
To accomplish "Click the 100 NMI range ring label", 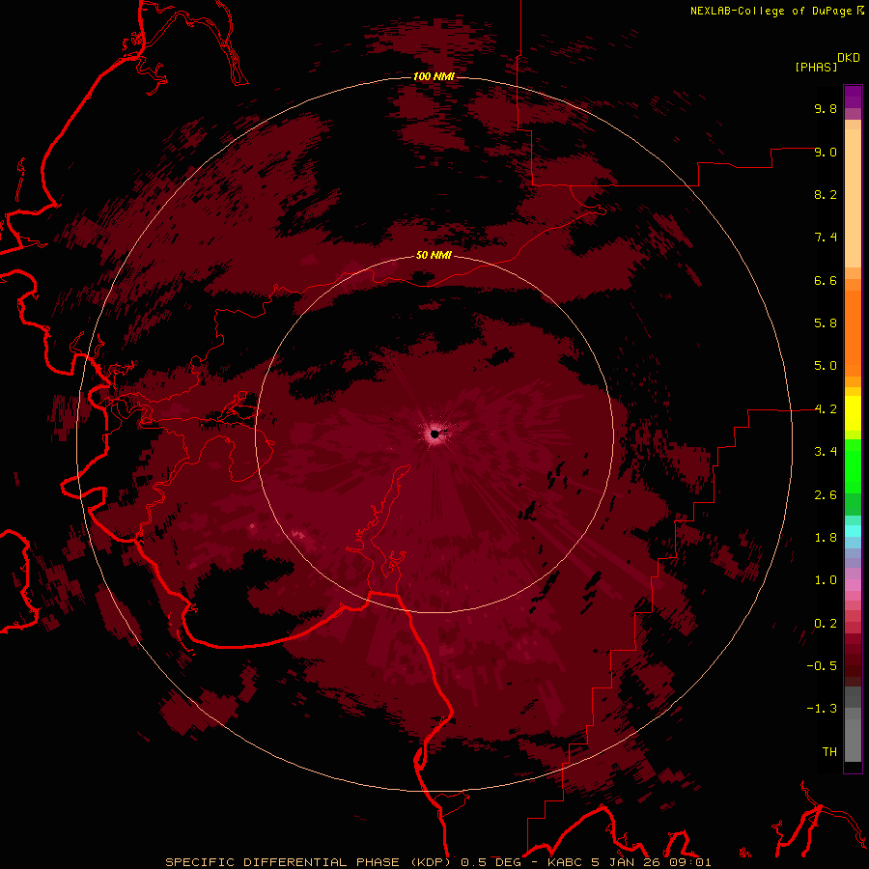I will (434, 76).
